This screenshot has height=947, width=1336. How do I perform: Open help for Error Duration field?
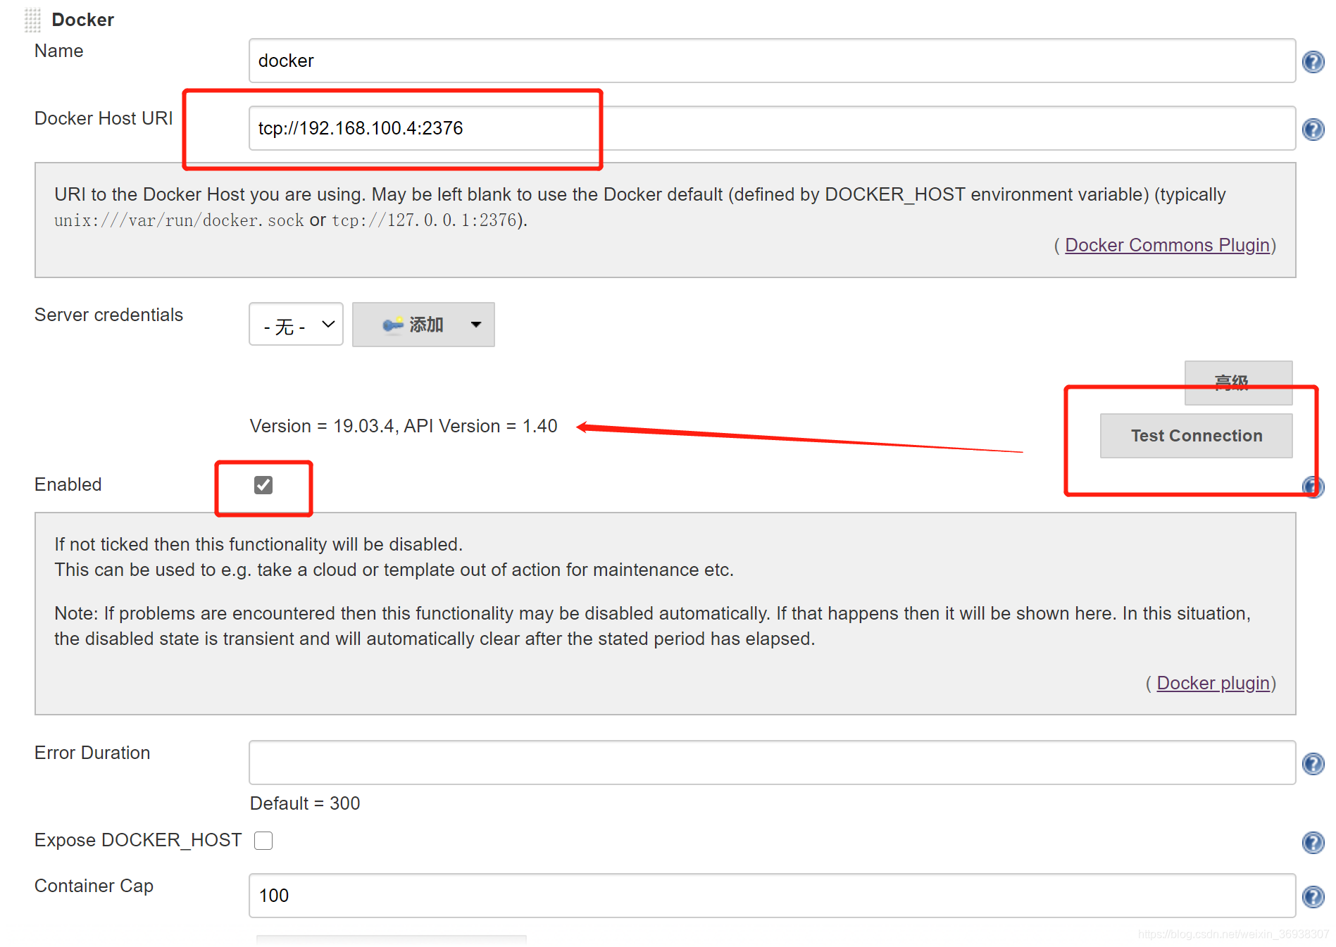[x=1313, y=764]
